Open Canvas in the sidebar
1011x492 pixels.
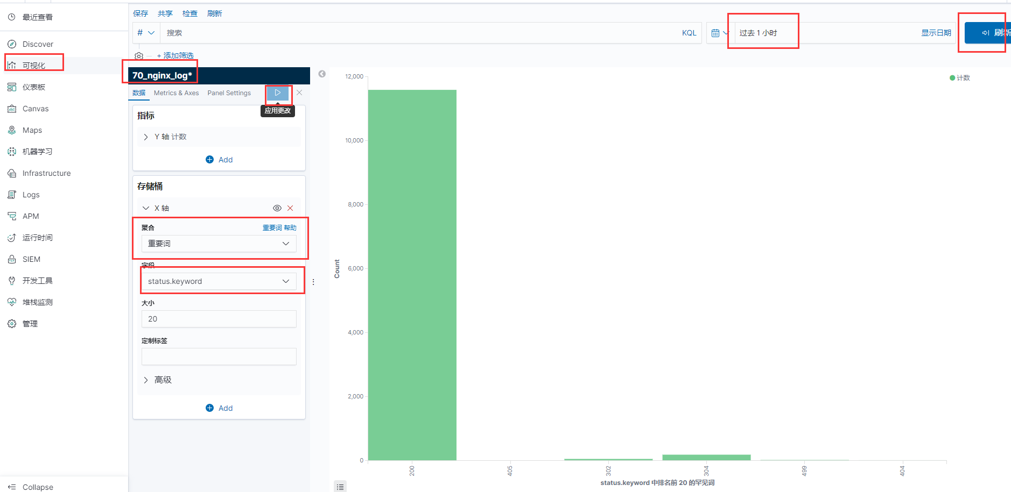coord(36,108)
